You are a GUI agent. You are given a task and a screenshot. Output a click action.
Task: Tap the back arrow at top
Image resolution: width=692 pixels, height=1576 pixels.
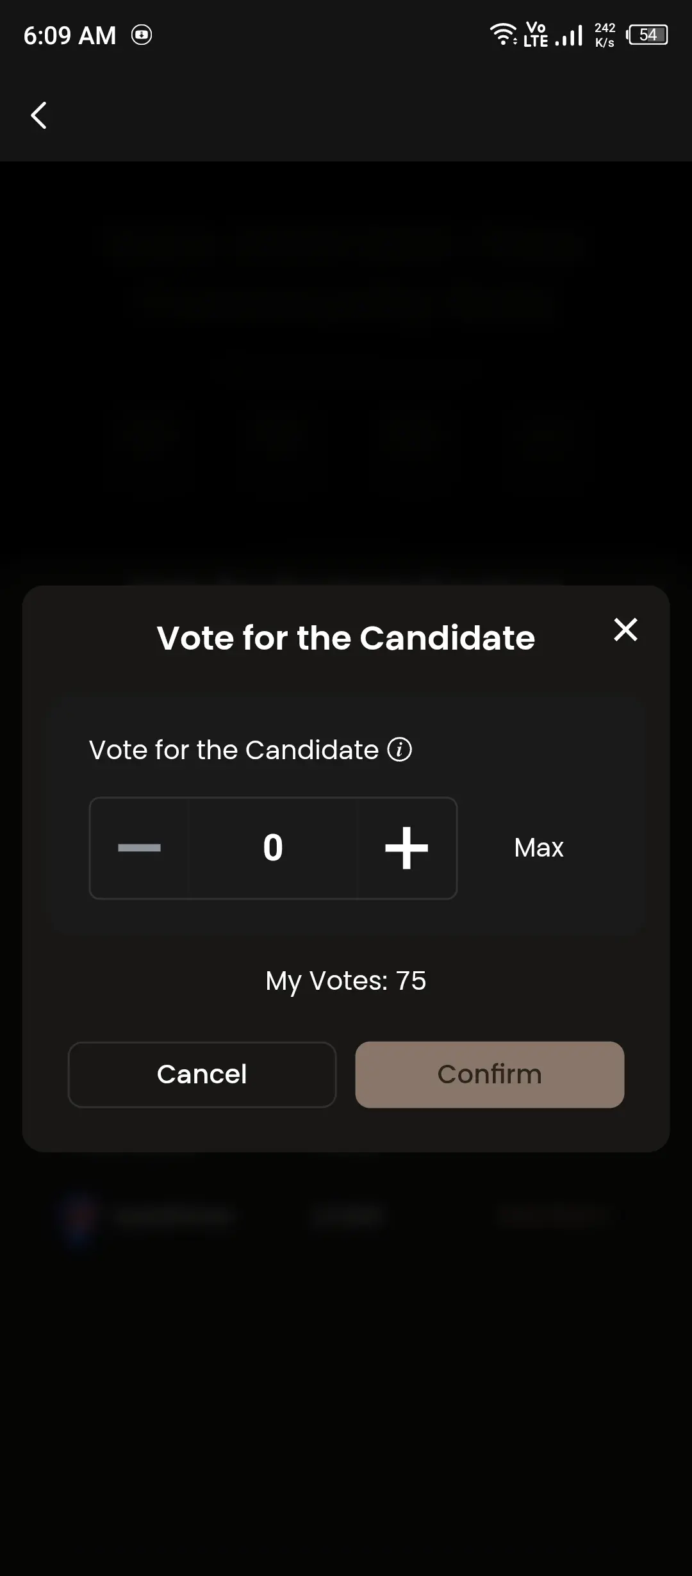[x=39, y=115]
